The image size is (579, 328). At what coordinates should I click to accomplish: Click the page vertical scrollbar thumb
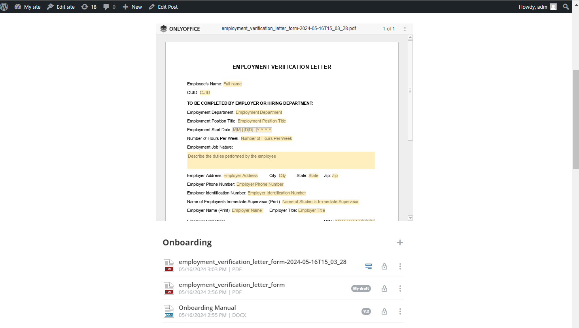(576, 119)
